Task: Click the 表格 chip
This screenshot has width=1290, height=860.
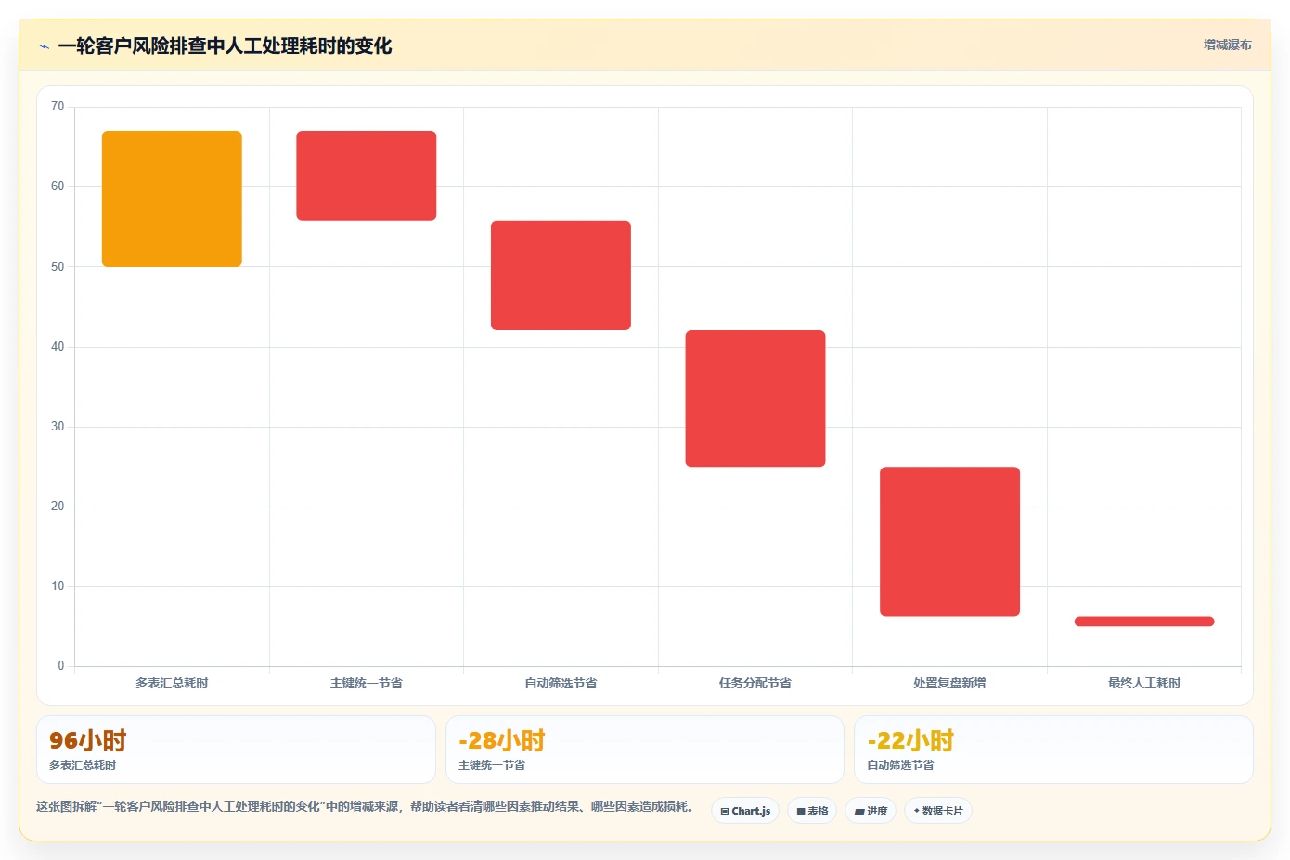Action: coord(812,811)
